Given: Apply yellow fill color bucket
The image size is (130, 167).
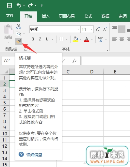Looking at the screenshot, I should click(75, 39).
